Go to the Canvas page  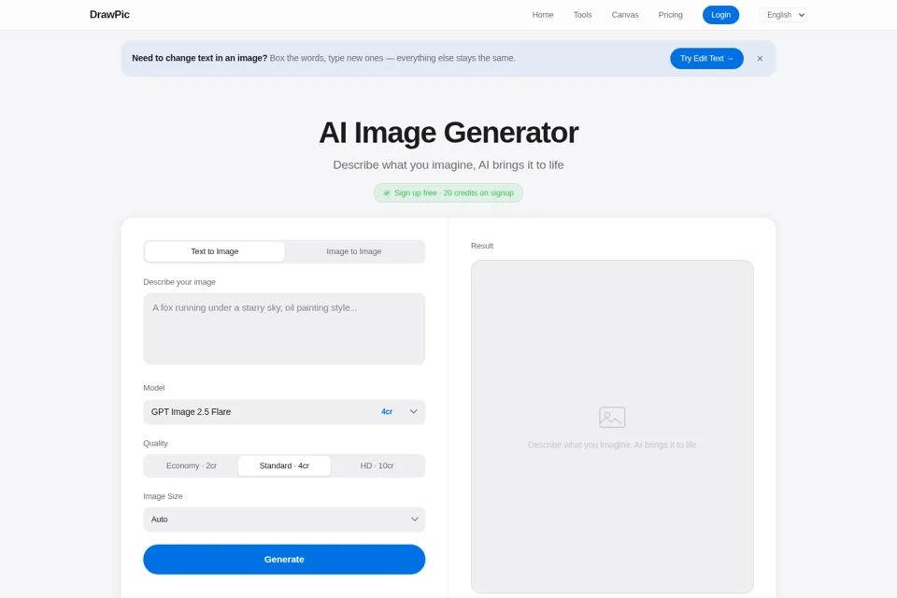point(625,15)
